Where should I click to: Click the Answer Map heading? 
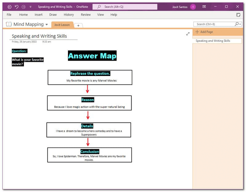click(x=92, y=56)
